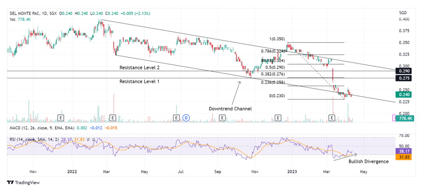Click the earnings E marker before 2022
This screenshot has height=194, width=431.
pos(61,118)
